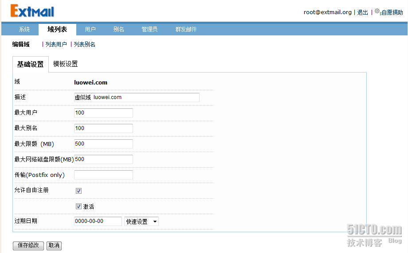Open the 系统 menu tab
408x253 pixels.
(24, 29)
